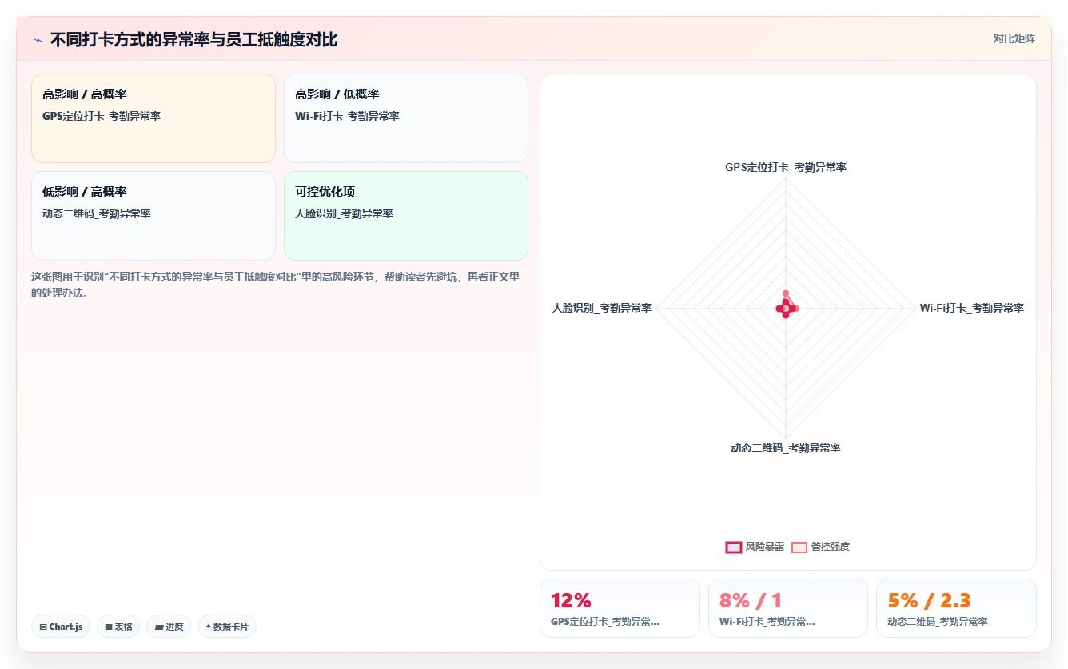Image resolution: width=1068 pixels, height=669 pixels.
Task: Click radar axis label GPS定位打卡_考勤异常率
Action: pos(786,168)
